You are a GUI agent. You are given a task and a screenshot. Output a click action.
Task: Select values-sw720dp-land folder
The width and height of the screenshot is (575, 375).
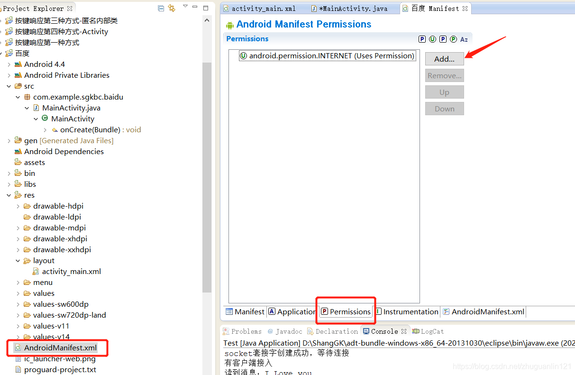click(69, 315)
